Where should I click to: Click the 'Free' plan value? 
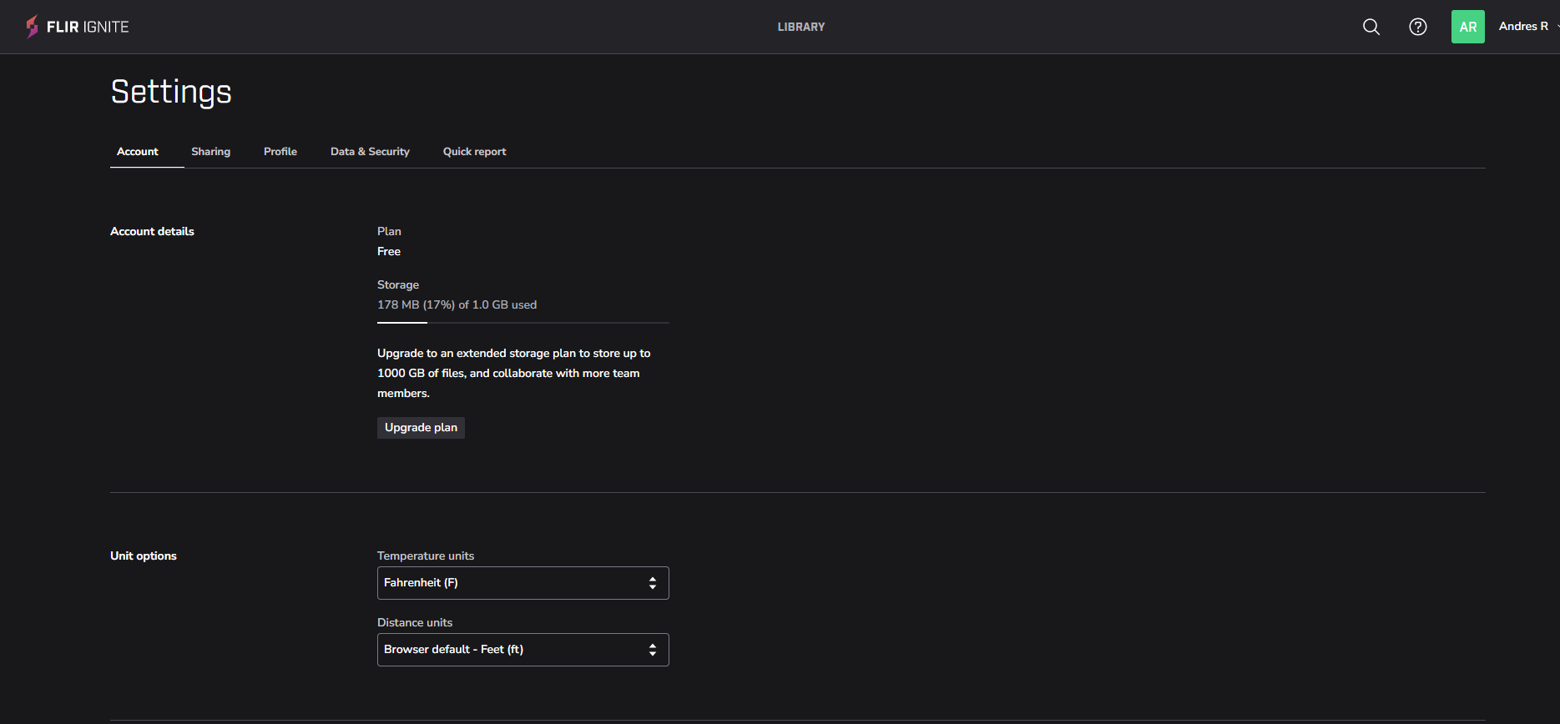pyautogui.click(x=389, y=251)
